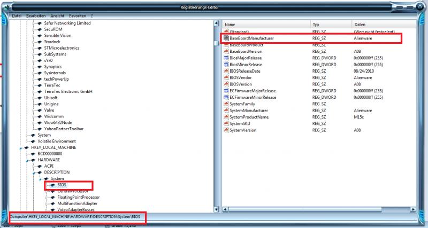Click the Ubisoft key folder icon

(40, 98)
